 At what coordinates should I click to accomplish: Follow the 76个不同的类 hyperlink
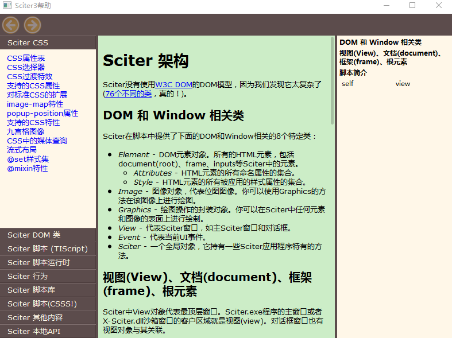[128, 94]
